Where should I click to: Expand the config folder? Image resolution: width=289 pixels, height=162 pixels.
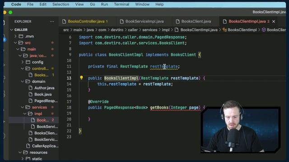23,62
